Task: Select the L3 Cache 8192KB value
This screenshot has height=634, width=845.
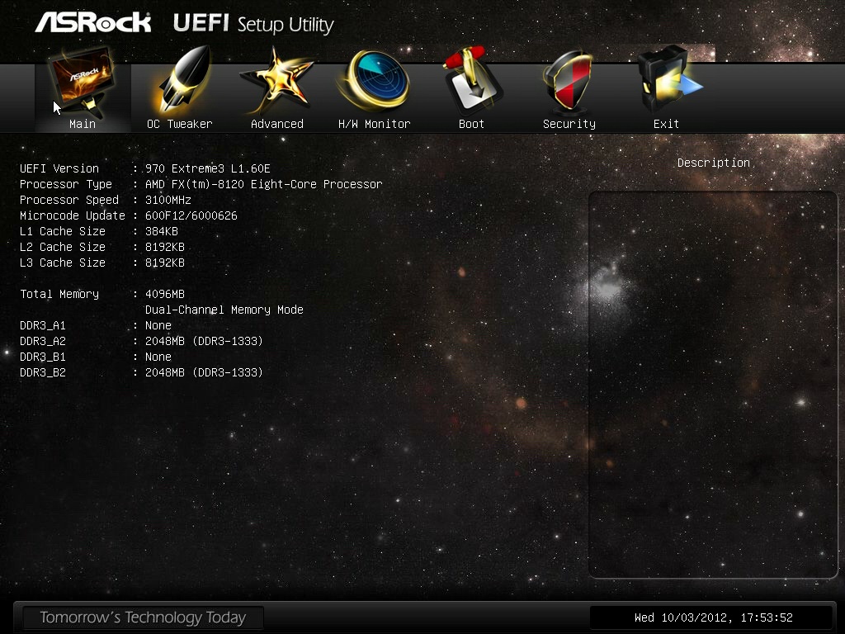Action: pyautogui.click(x=165, y=263)
